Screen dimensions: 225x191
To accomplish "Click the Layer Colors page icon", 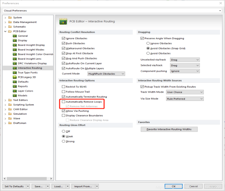I will tap(15, 91).
